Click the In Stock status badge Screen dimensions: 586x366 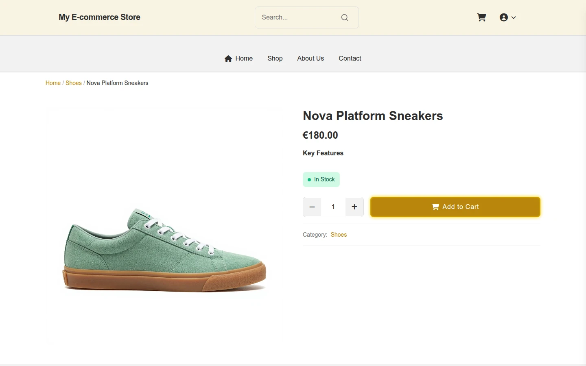[321, 180]
